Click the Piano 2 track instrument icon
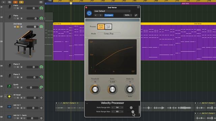The height and width of the screenshot is (121, 216). (x=9, y=66)
